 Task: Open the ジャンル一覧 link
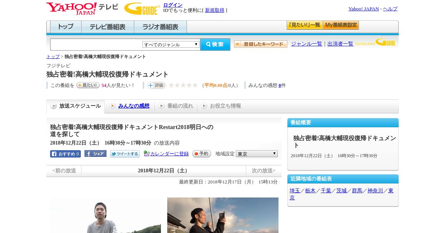coord(307,44)
